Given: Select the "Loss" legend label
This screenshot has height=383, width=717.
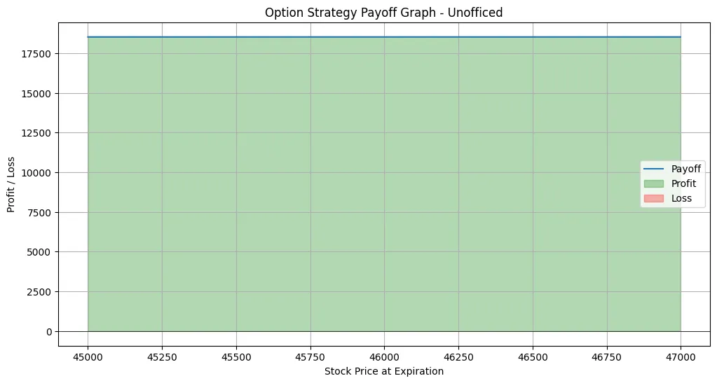Looking at the screenshot, I should pyautogui.click(x=681, y=198).
